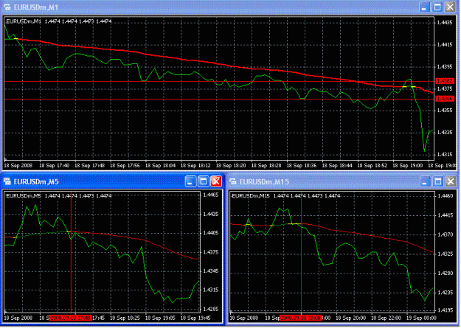Click the 1.4325 price label in M15 chart
This screenshot has height=328, width=461.
445,254
